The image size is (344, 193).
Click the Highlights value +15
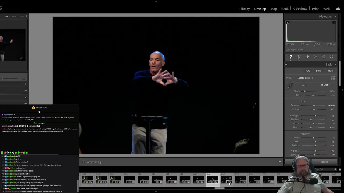click(332, 116)
